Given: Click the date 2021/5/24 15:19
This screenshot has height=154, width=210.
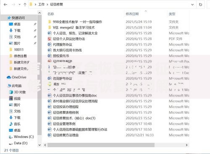Looking at the screenshot, I should [x=139, y=22].
